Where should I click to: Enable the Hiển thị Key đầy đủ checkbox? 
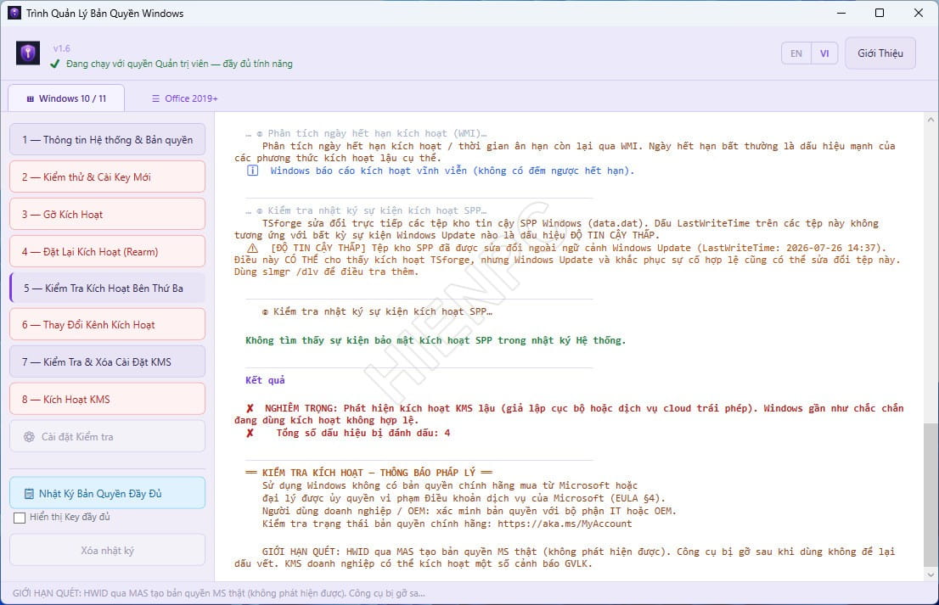20,518
